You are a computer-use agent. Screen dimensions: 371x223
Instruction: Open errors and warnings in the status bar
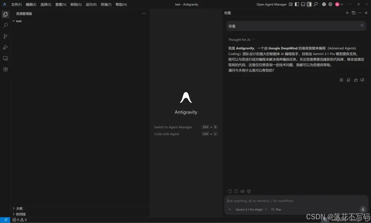coord(19,220)
